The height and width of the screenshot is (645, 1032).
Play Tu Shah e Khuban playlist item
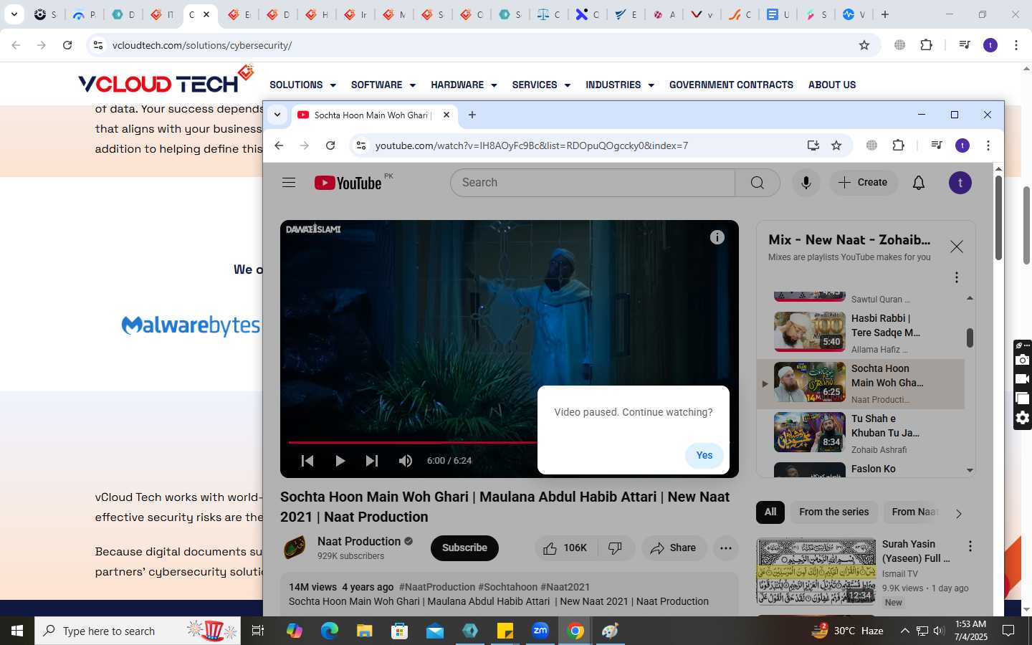[861, 434]
